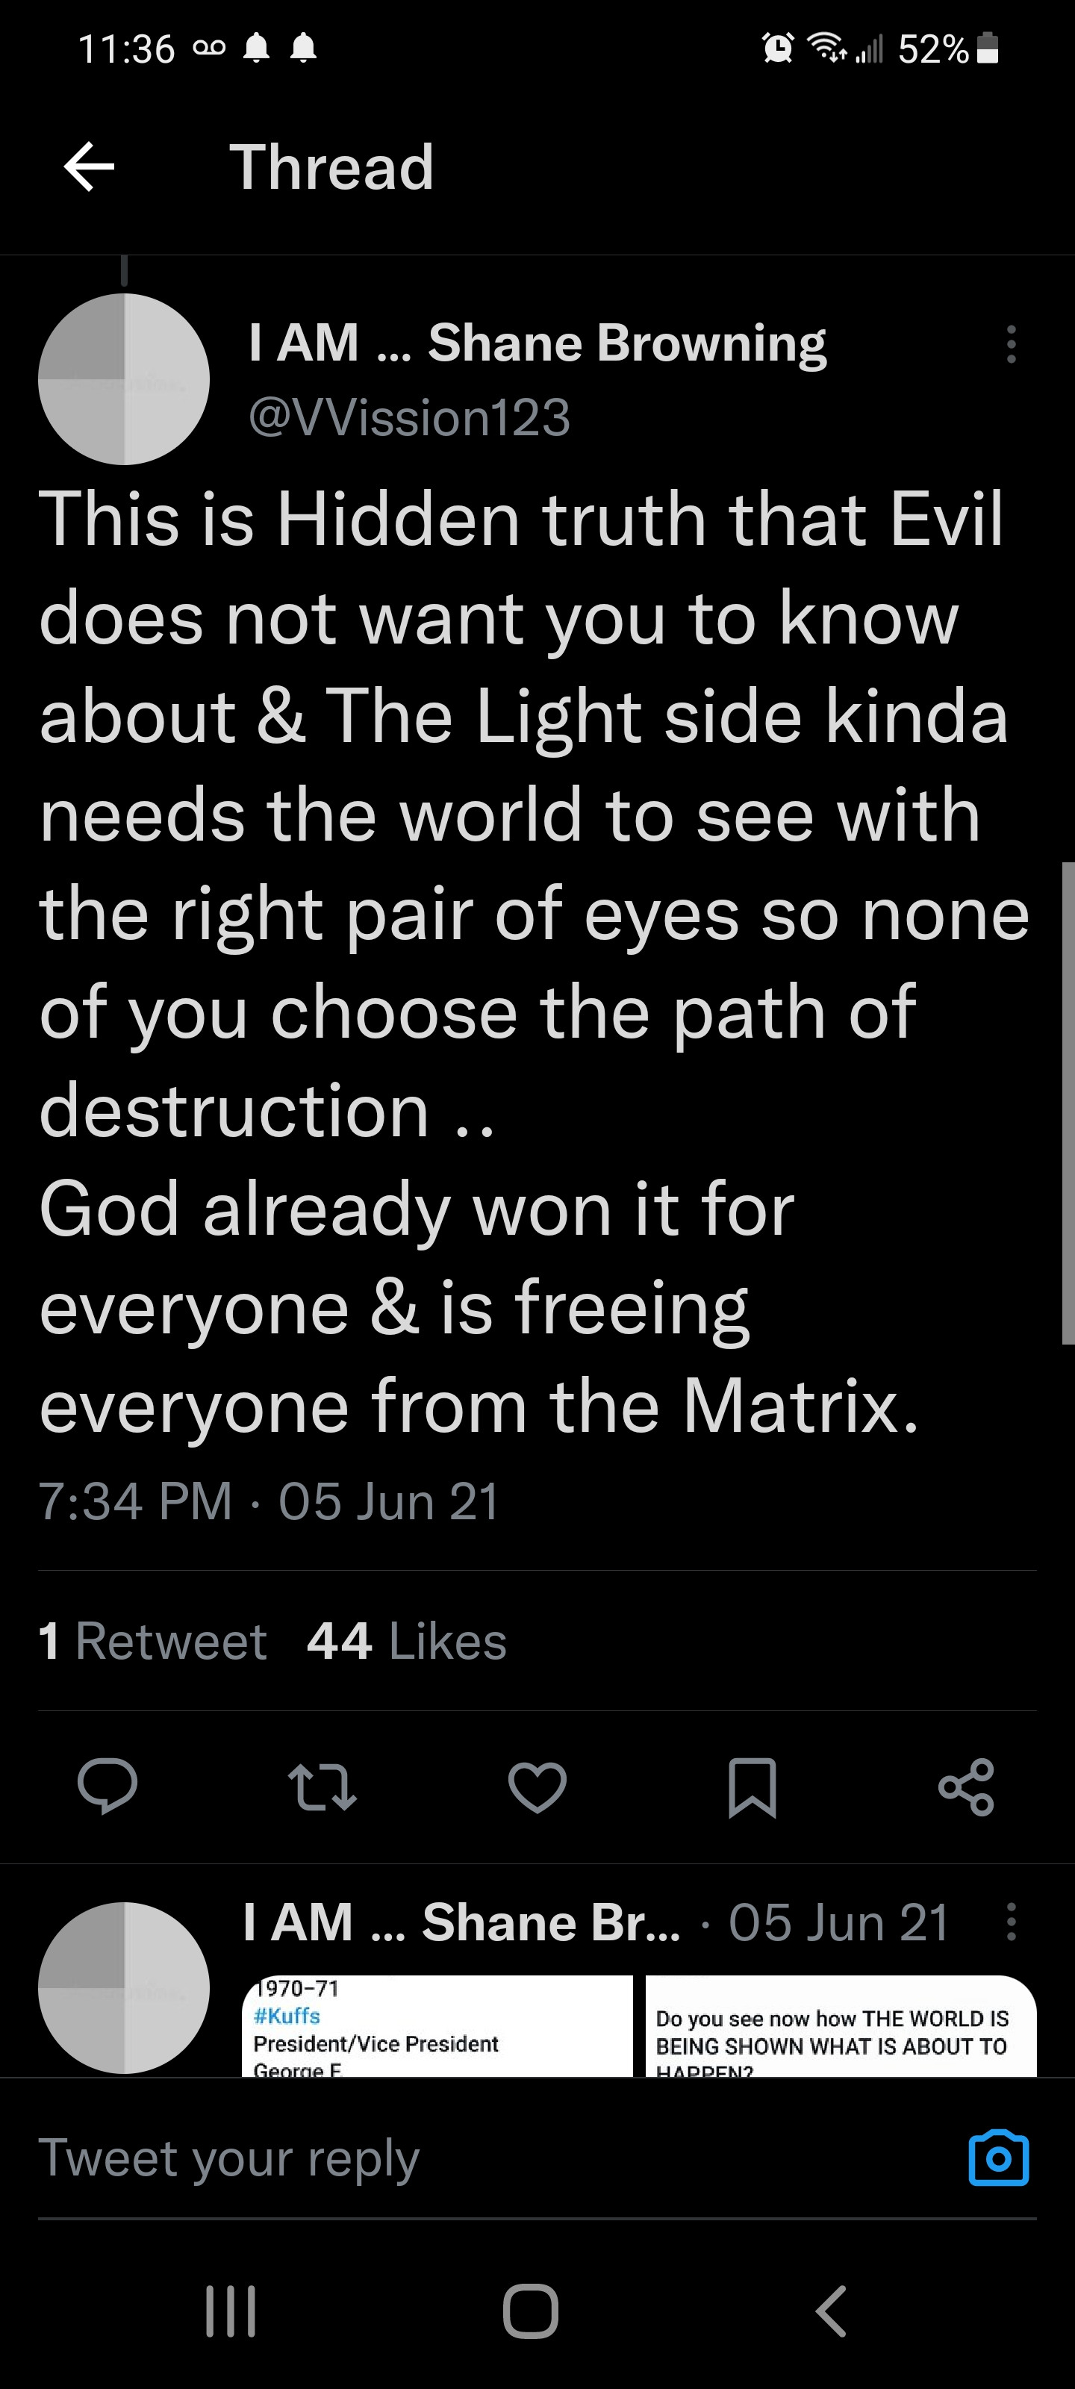Like the tweet with heart icon
The image size is (1075, 2389).
[537, 1787]
